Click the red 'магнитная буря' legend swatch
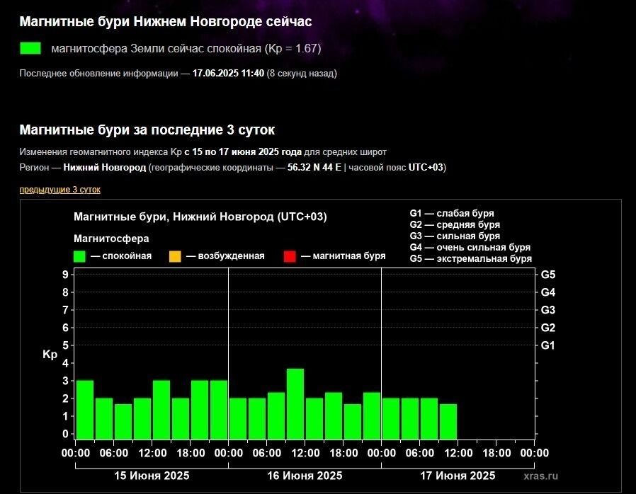Image resolution: width=636 pixels, height=494 pixels. click(x=289, y=256)
